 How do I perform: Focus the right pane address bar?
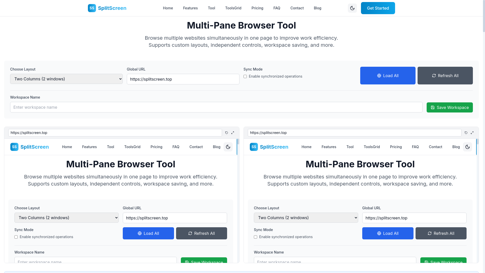pos(355,133)
